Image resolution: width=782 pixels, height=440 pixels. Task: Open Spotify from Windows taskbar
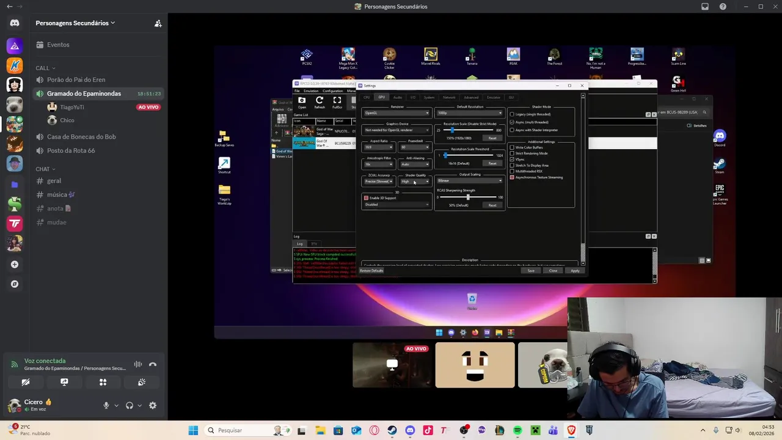[x=517, y=430]
